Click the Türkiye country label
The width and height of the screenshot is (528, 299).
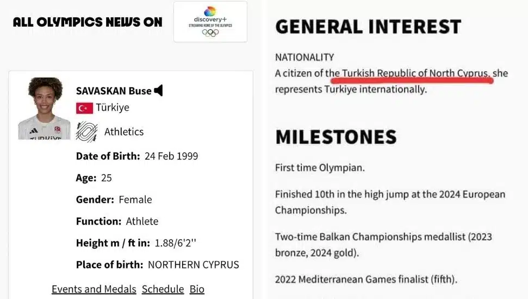pyautogui.click(x=113, y=107)
